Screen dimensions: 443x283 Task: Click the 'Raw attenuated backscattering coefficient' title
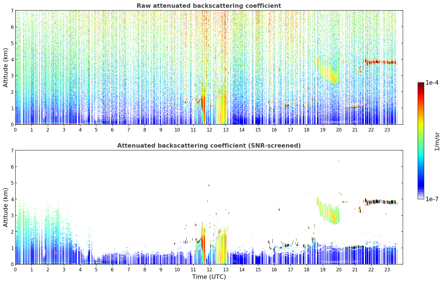pyautogui.click(x=209, y=6)
